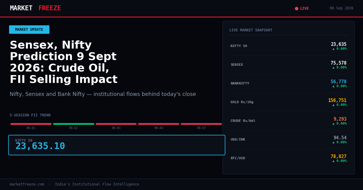The width and height of the screenshot is (363, 190).
Task: Click the NIFTY 50 23,635.10 value box
Action: (x=117, y=145)
